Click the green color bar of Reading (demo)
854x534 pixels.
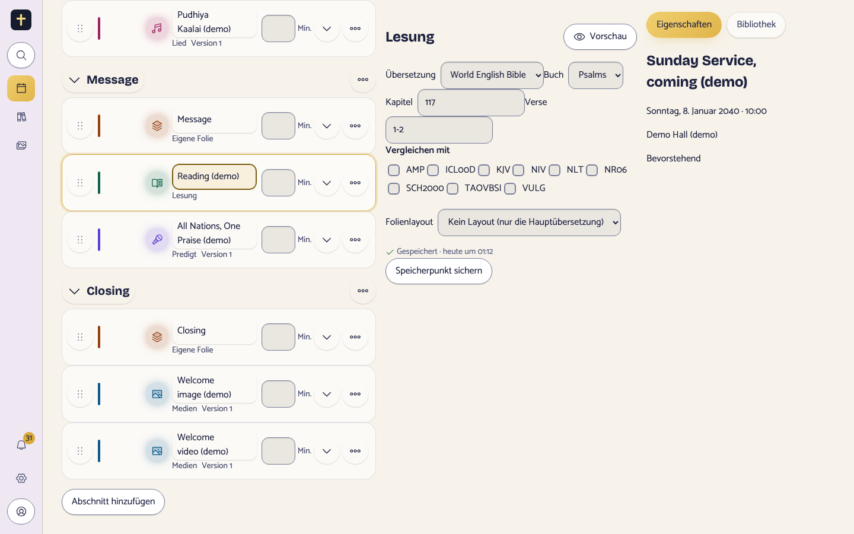(x=99, y=183)
